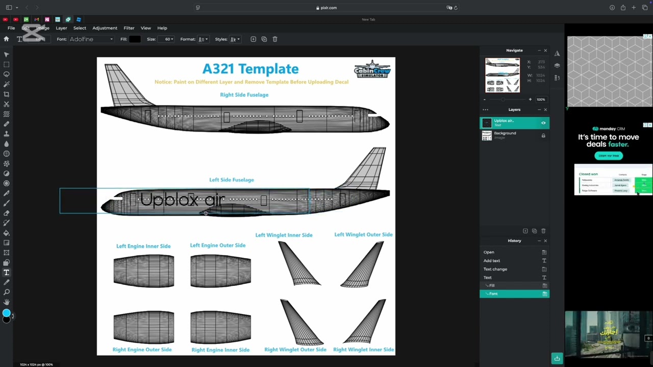Viewport: 653px width, 367px height.
Task: Click the Navigate panel preview thumbnail
Action: 503,75
